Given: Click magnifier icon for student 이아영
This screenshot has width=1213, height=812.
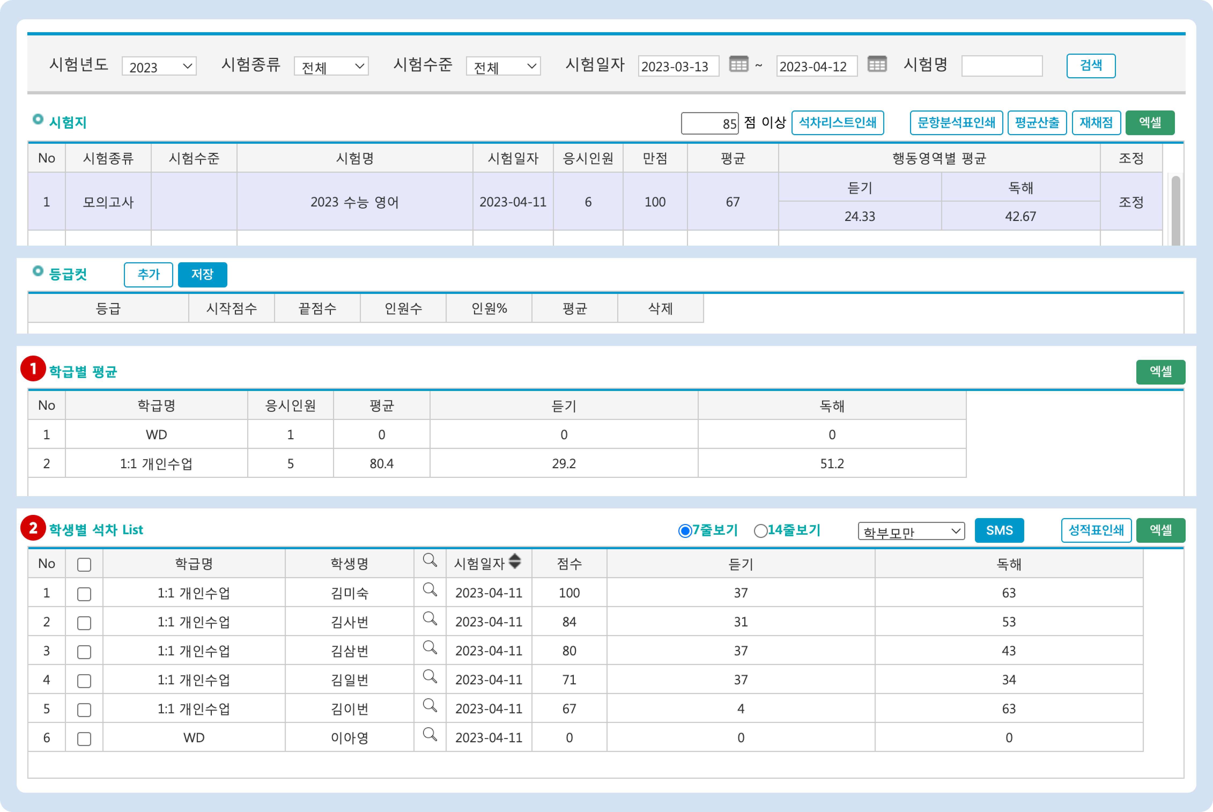Looking at the screenshot, I should point(430,734).
